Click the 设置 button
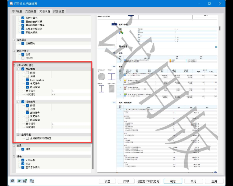 pyautogui.click(x=107, y=181)
